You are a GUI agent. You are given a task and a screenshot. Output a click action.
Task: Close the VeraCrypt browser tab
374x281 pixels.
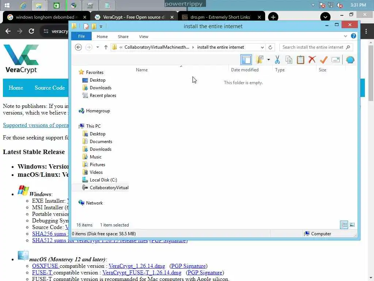point(172,17)
